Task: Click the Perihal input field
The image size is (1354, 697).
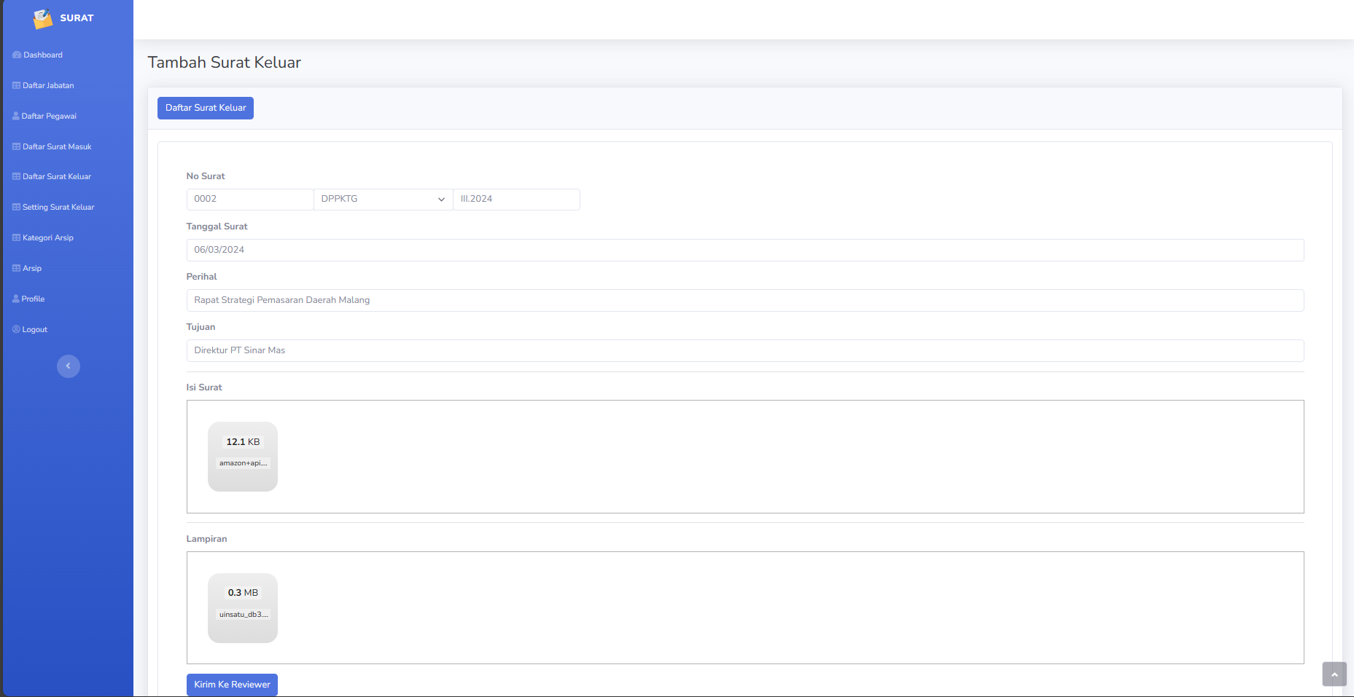Action: 745,300
